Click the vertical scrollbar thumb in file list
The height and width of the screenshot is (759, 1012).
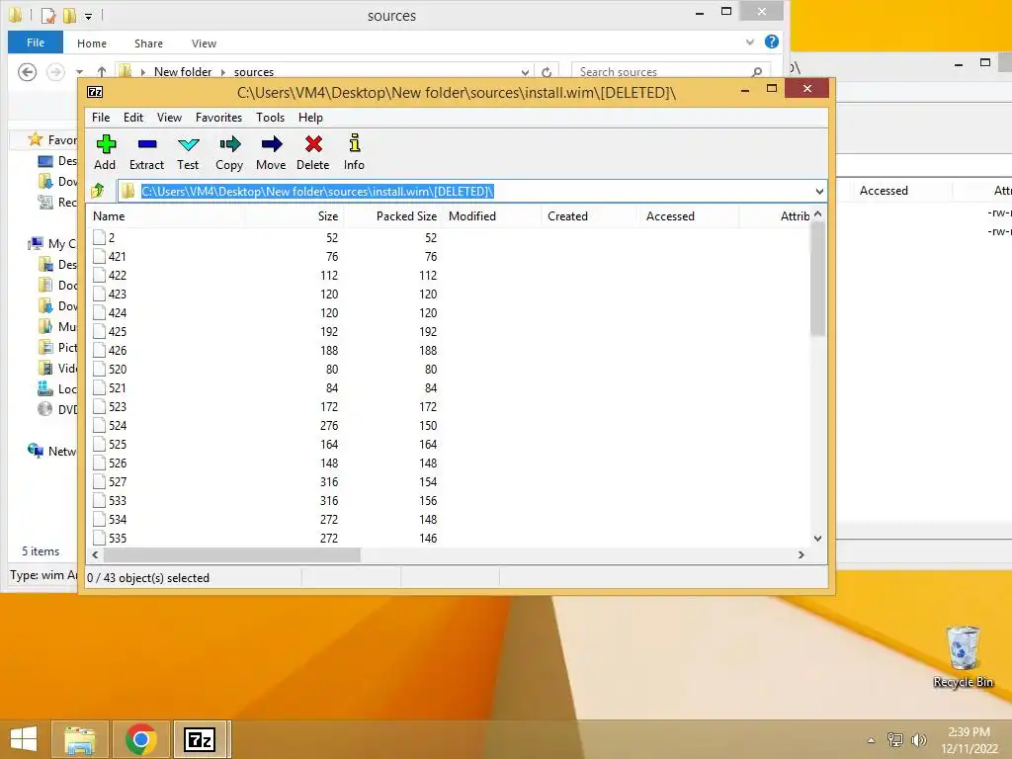tap(817, 278)
